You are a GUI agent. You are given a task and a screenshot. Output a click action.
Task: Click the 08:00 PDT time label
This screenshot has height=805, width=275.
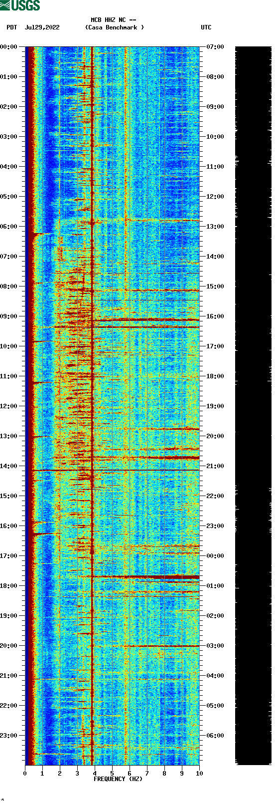pos(8,286)
